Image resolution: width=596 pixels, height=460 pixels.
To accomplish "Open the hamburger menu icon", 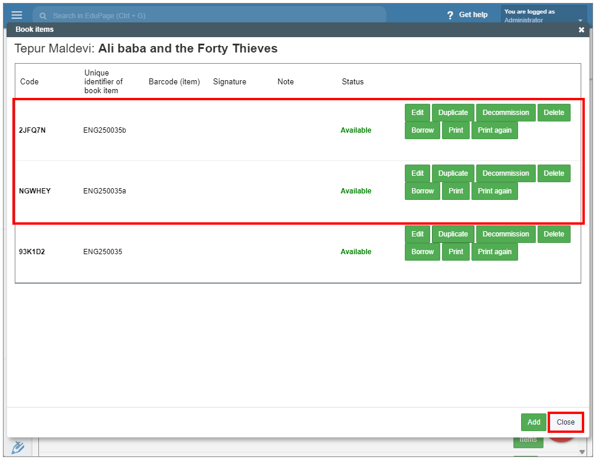I will coord(17,15).
